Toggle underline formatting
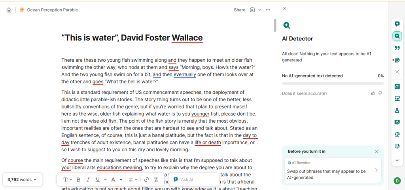 (x=97, y=179)
